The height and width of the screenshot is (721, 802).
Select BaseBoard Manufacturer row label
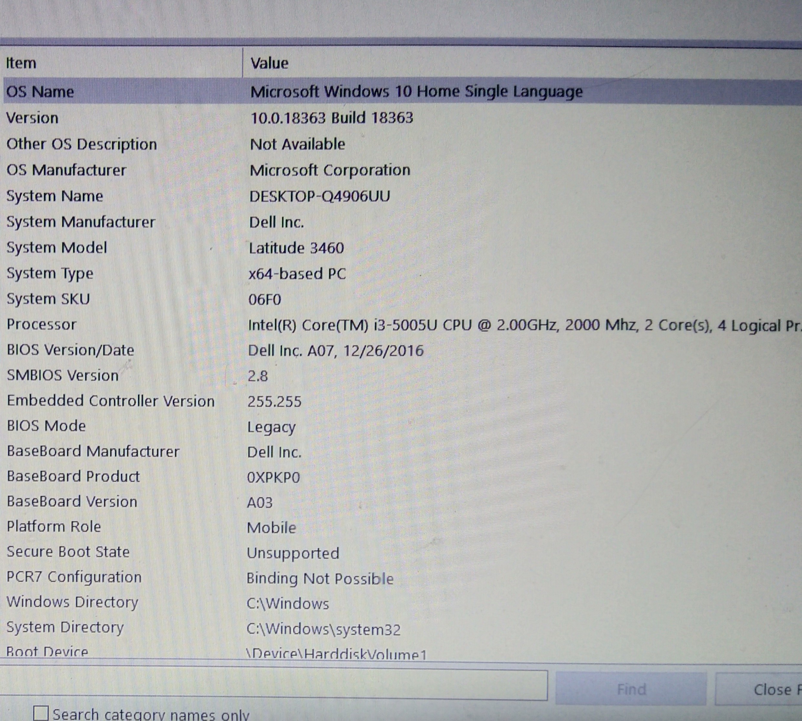coord(93,451)
